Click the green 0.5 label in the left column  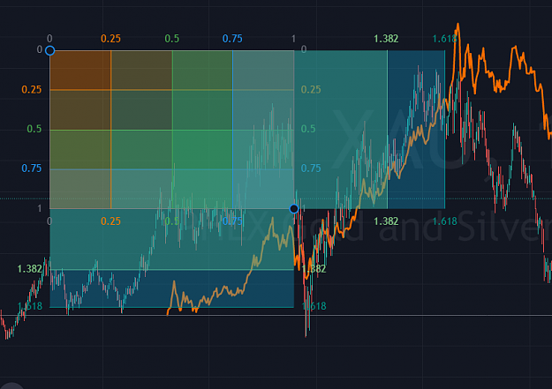pyautogui.click(x=34, y=129)
